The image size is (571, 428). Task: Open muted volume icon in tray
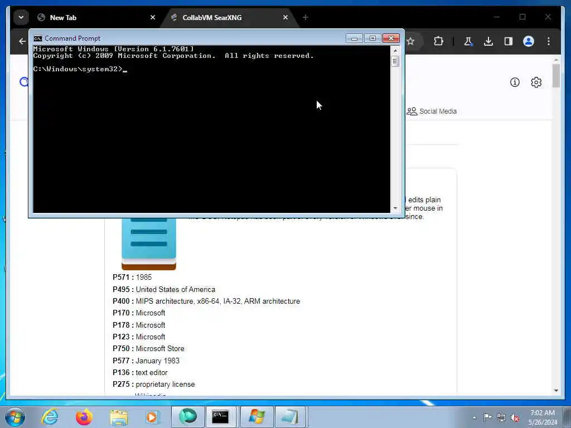[515, 418]
